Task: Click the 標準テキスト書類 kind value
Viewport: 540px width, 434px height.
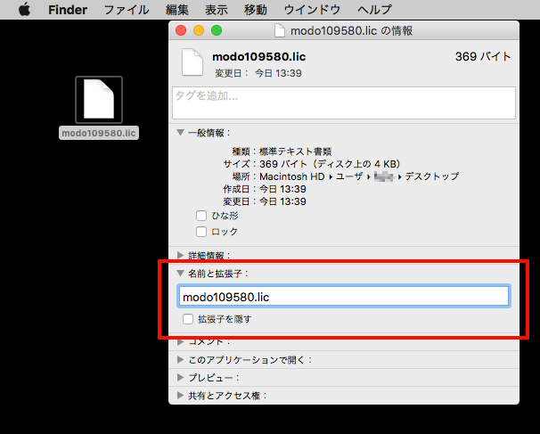Action: 296,151
